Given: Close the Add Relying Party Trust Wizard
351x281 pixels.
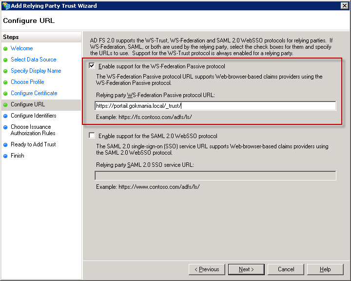Looking at the screenshot, I should (344, 5).
